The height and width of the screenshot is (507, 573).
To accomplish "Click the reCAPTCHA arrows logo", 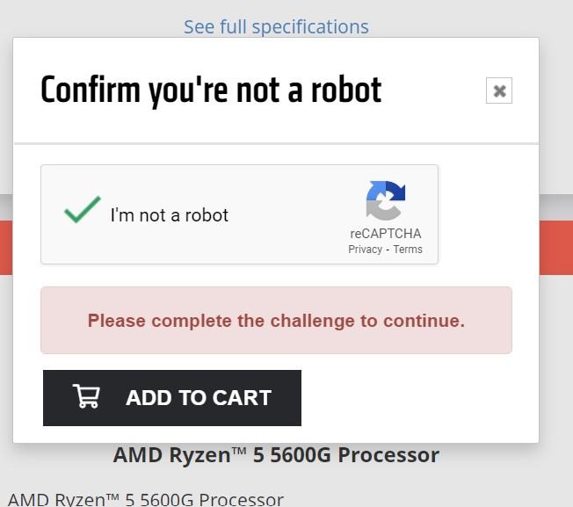I will click(x=386, y=200).
